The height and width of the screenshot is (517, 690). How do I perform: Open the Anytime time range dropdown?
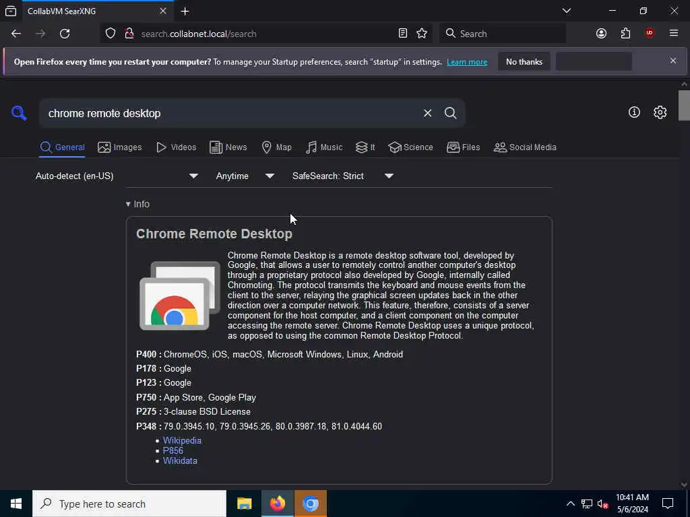coord(245,176)
